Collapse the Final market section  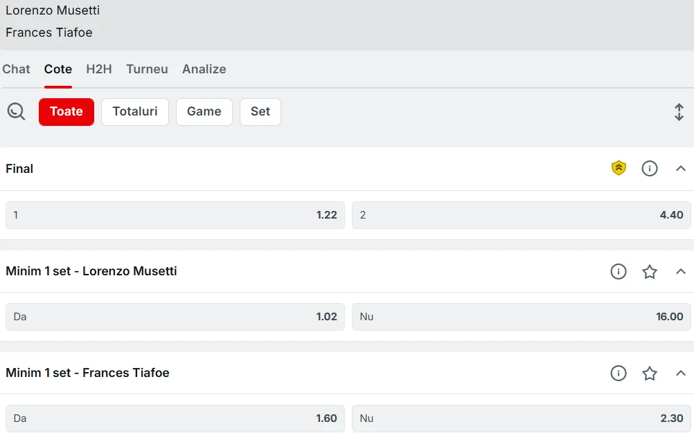(x=681, y=168)
